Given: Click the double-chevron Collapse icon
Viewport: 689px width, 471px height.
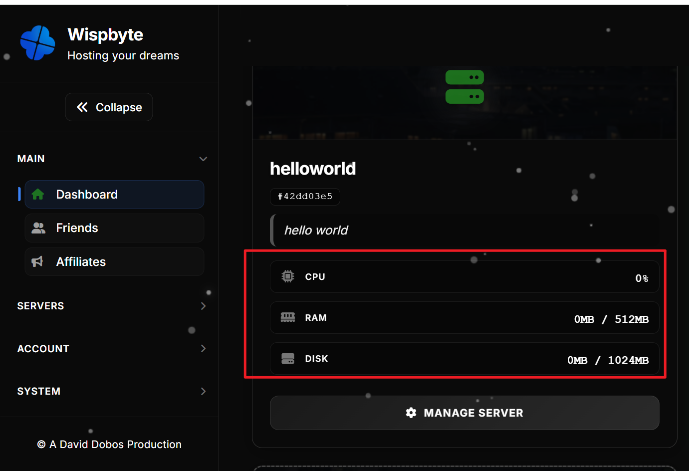Looking at the screenshot, I should [82, 107].
